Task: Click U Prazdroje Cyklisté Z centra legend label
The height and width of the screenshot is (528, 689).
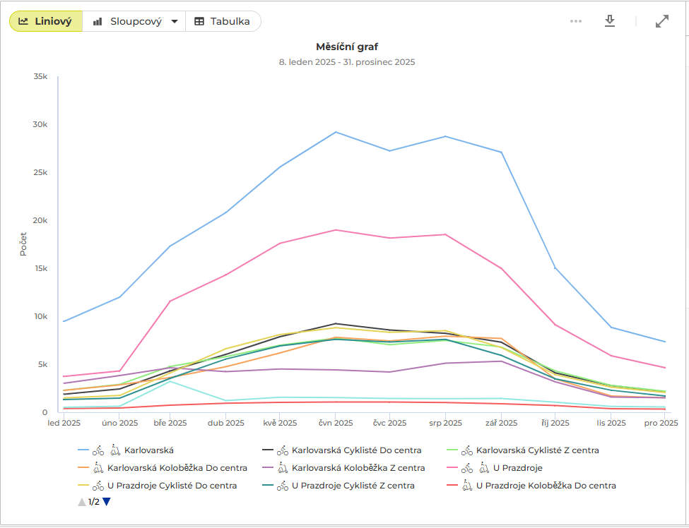Action: 353,485
